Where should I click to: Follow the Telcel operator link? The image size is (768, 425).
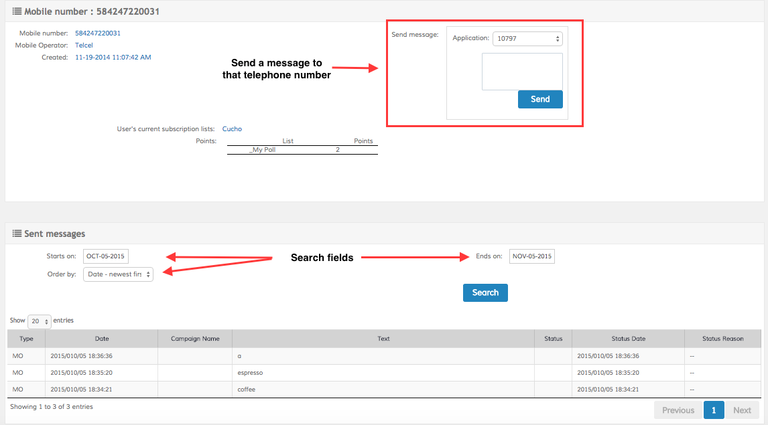pyautogui.click(x=84, y=45)
